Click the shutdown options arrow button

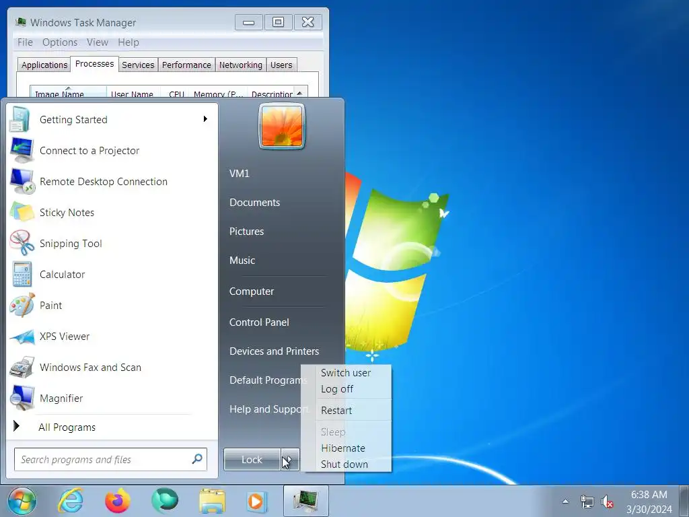tap(290, 459)
